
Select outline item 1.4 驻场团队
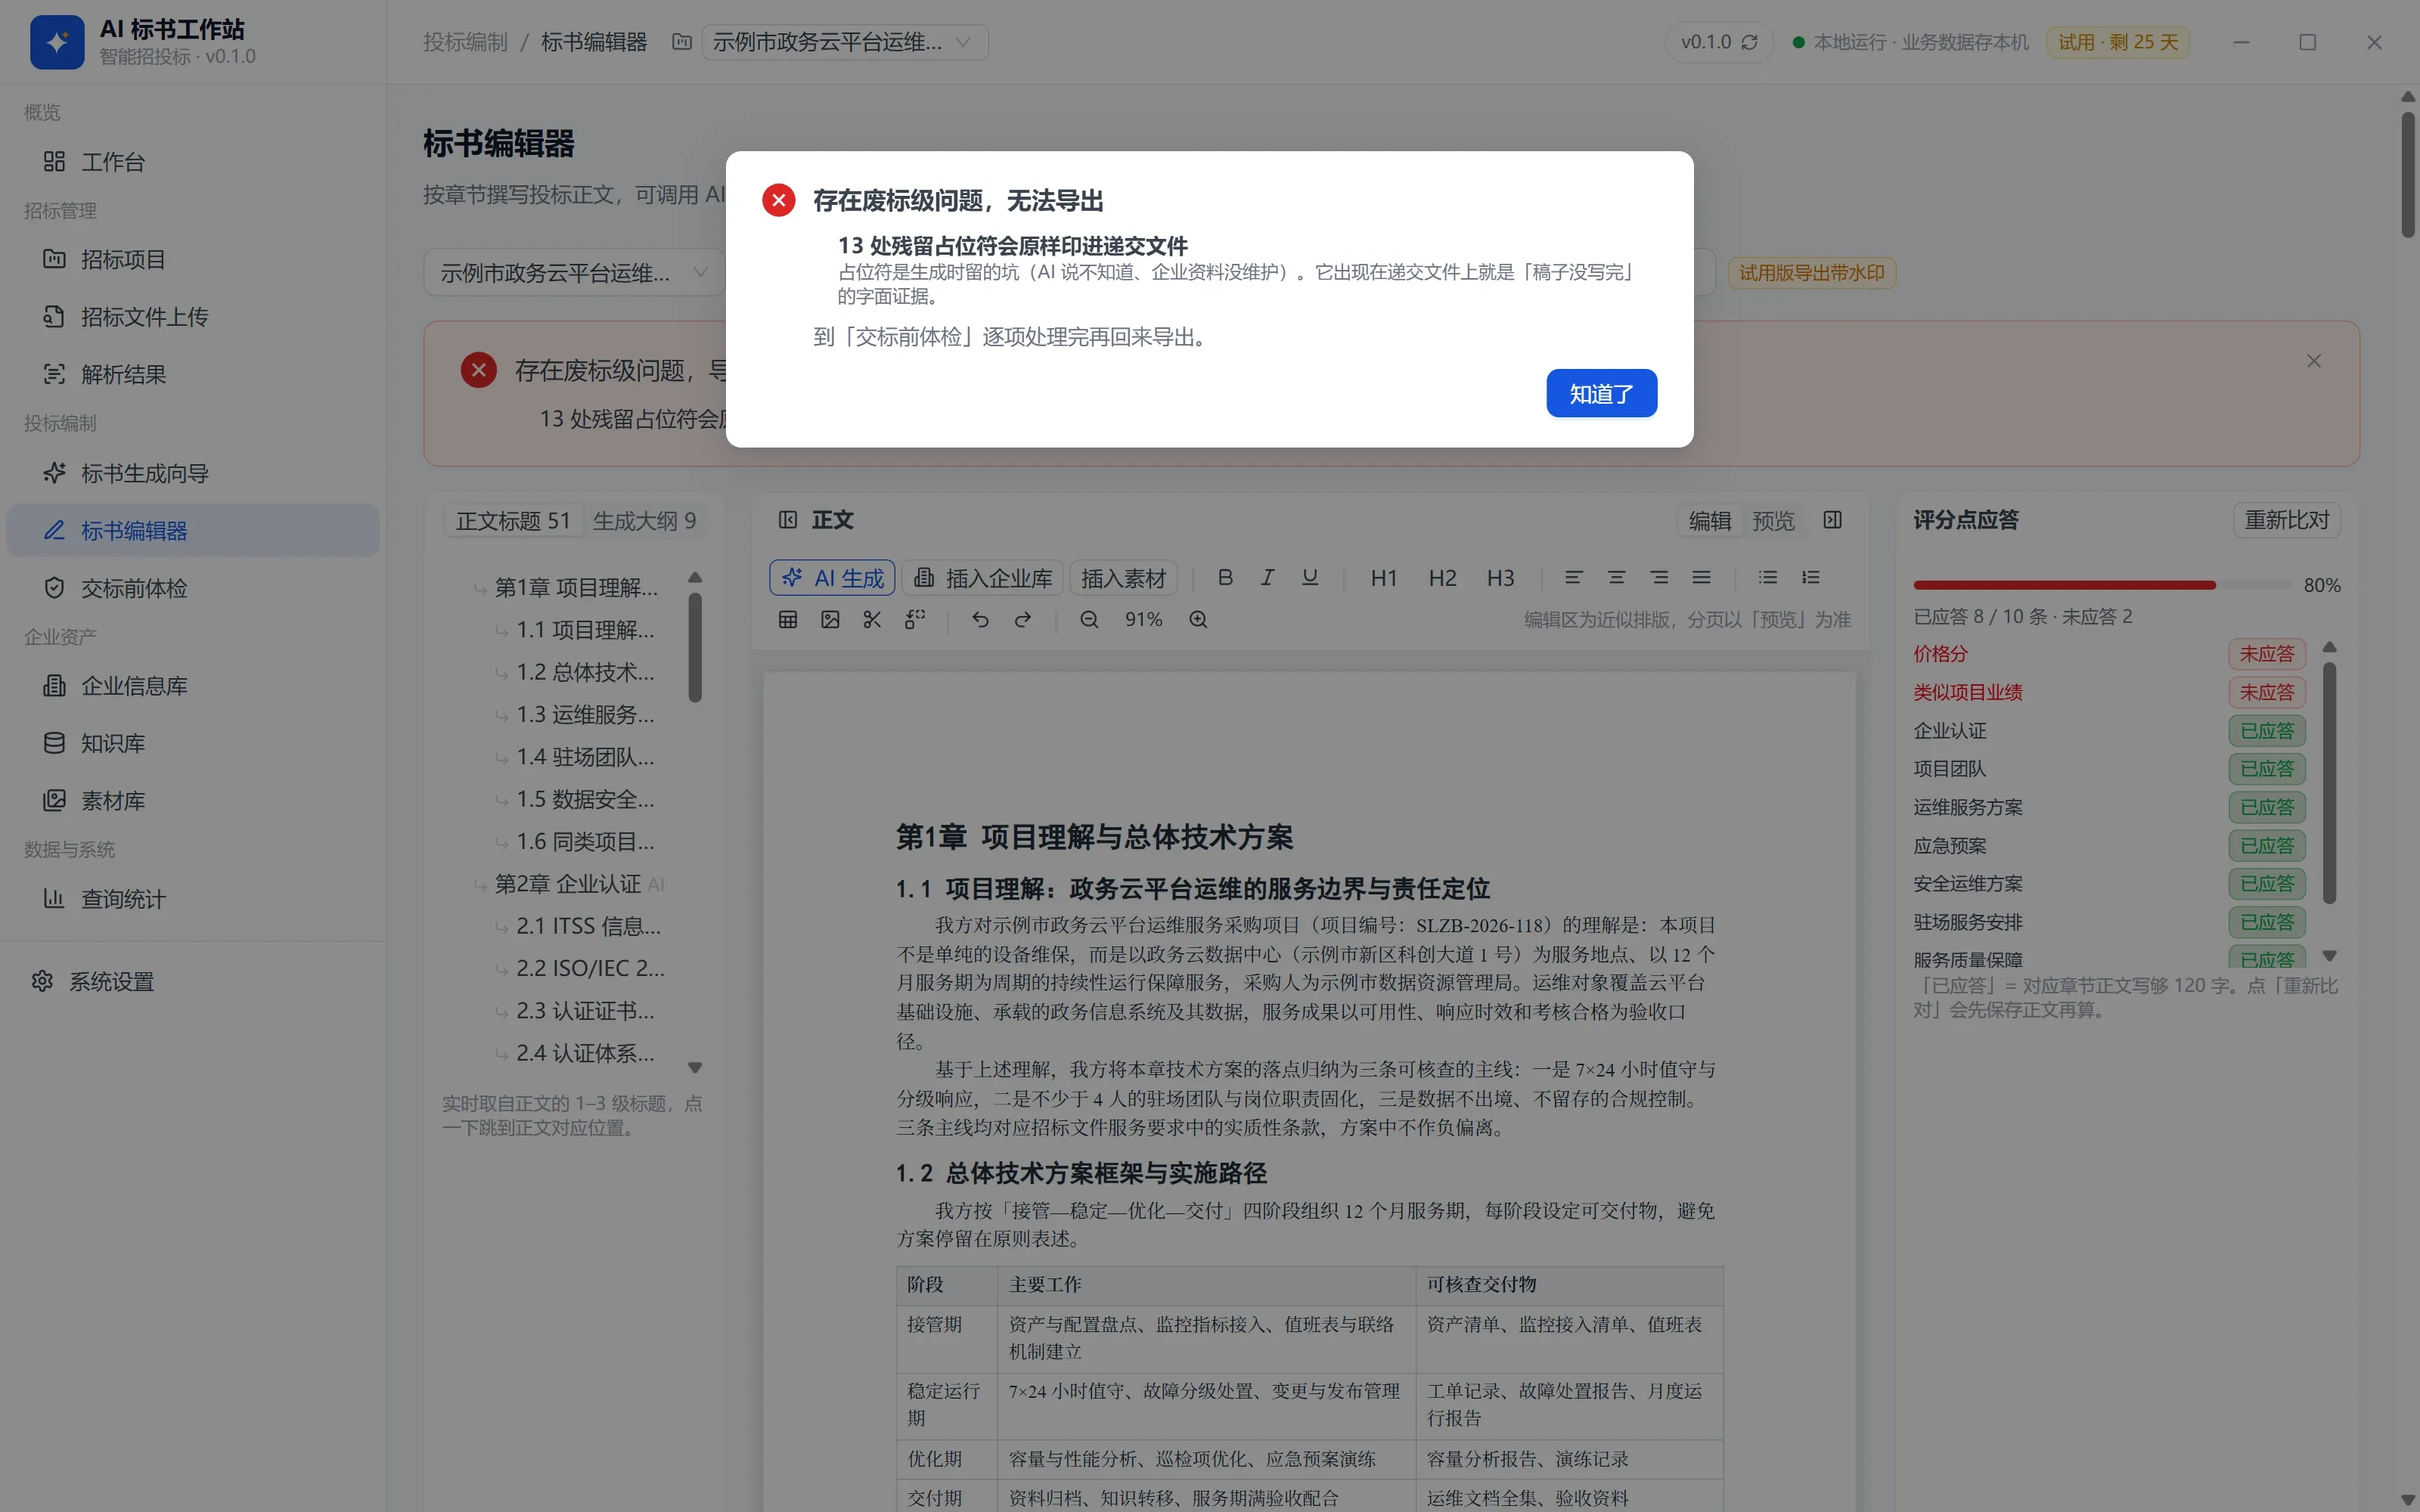pyautogui.click(x=585, y=757)
